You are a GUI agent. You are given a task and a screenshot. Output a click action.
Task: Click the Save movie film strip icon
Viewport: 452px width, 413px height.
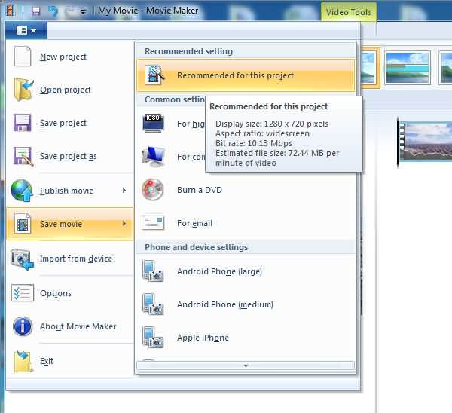click(x=22, y=224)
